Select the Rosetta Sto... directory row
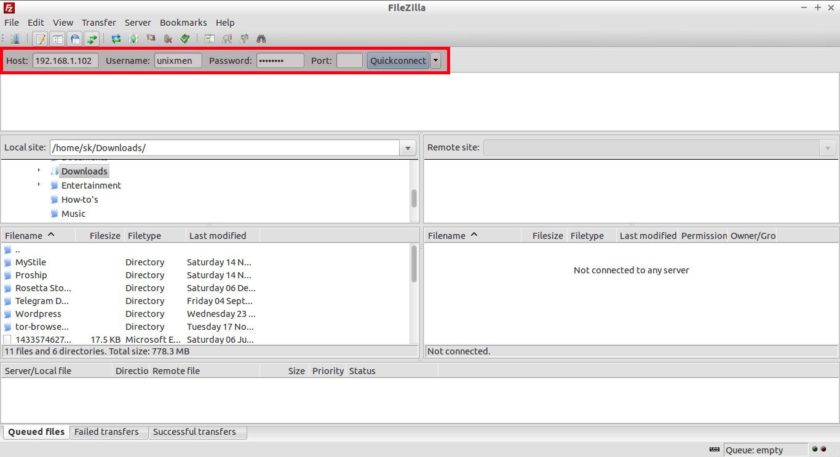This screenshot has width=840, height=457. pos(205,288)
